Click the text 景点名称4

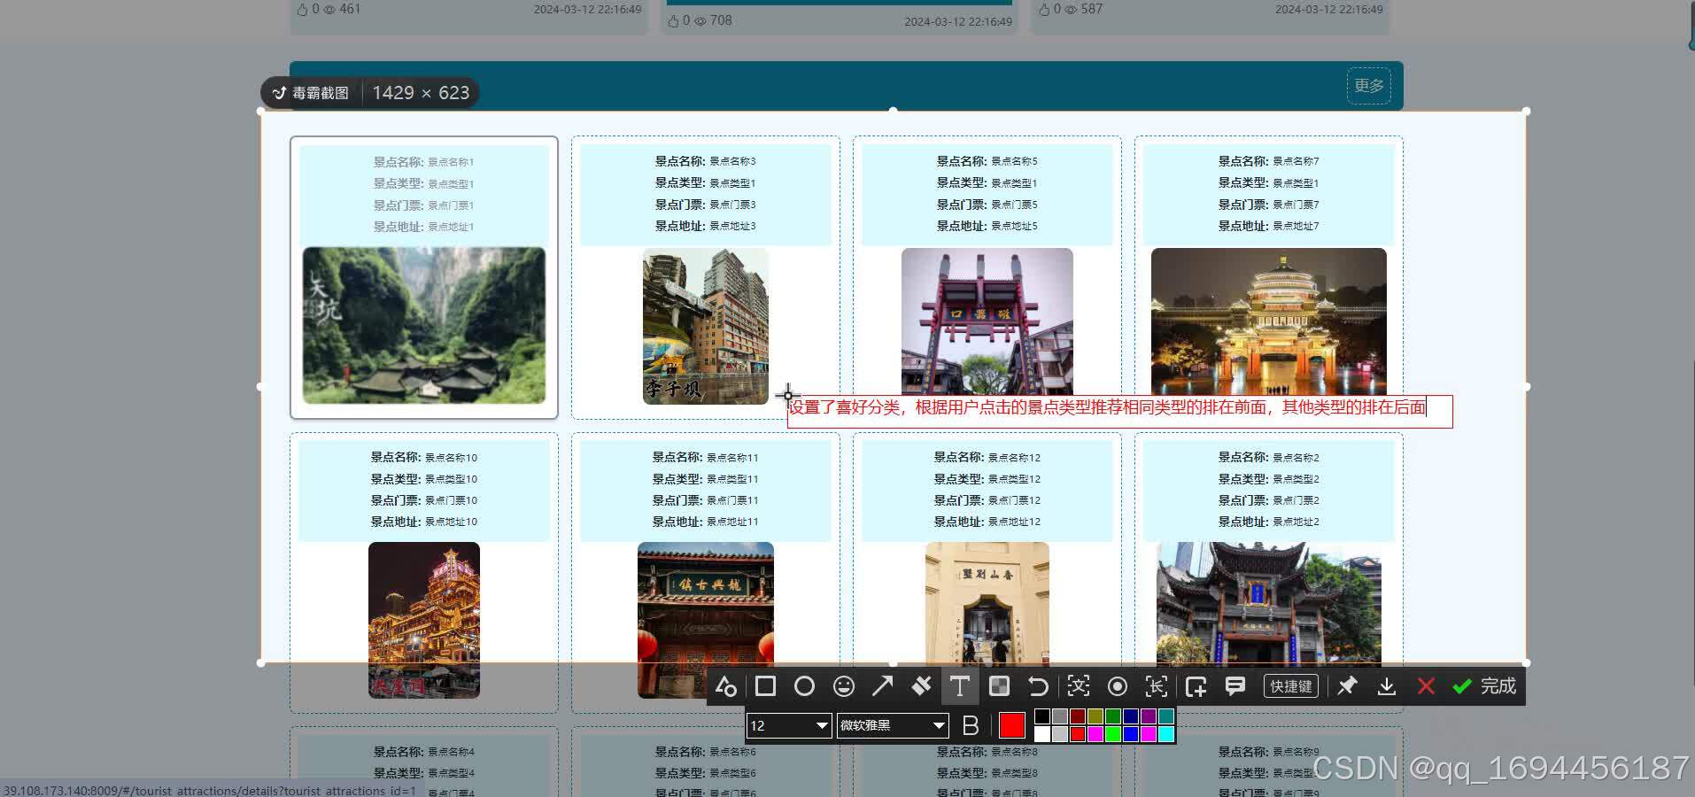click(451, 752)
